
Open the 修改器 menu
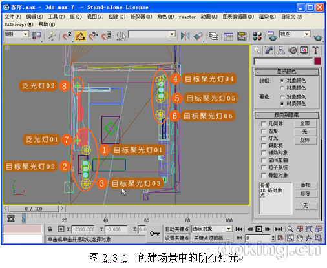[141, 17]
